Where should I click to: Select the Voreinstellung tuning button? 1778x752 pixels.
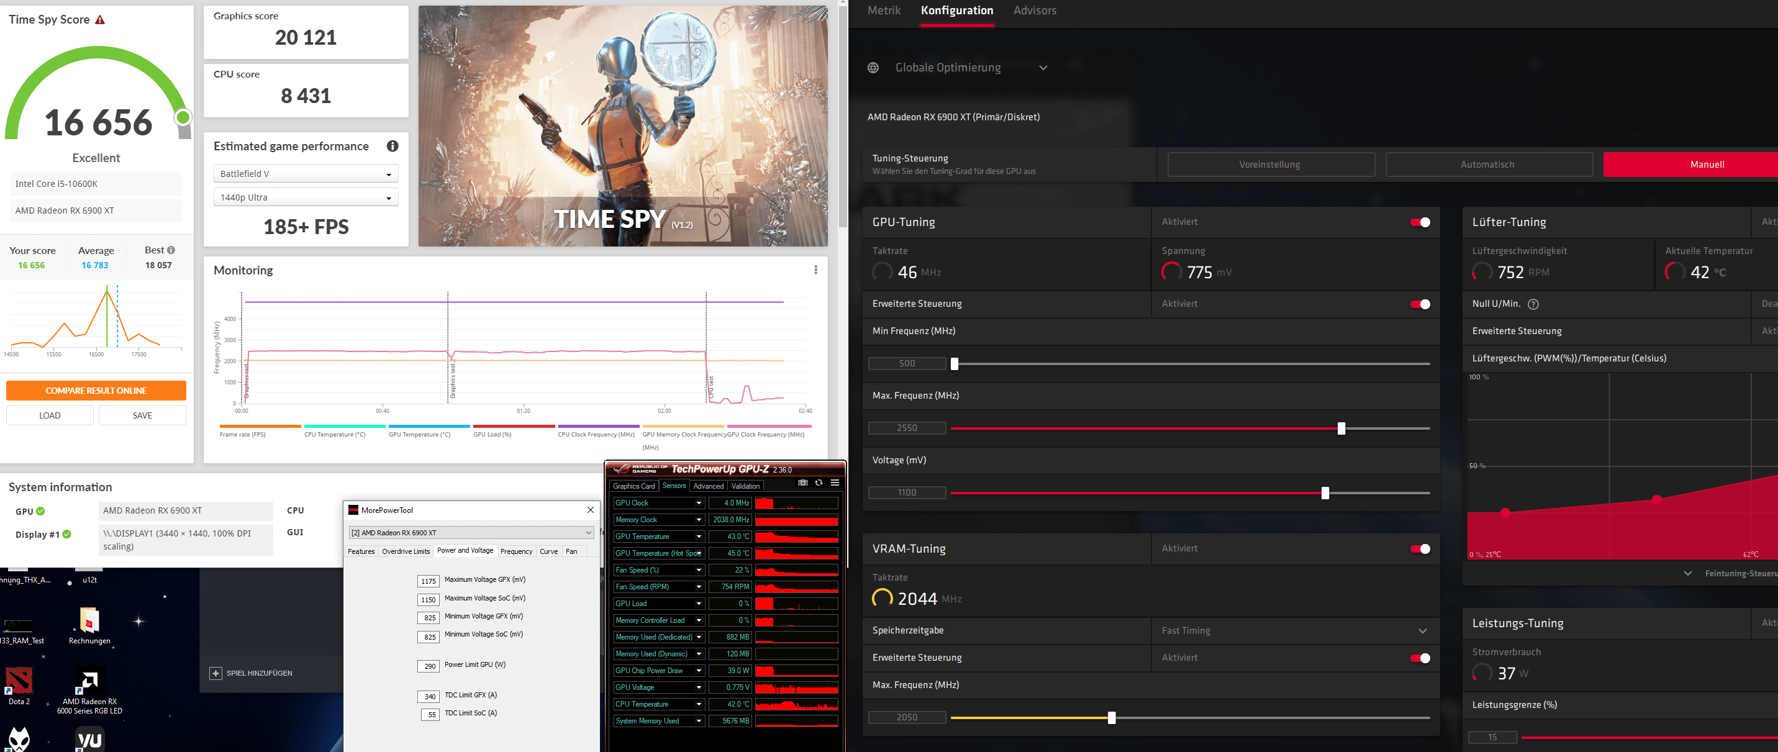tap(1270, 164)
